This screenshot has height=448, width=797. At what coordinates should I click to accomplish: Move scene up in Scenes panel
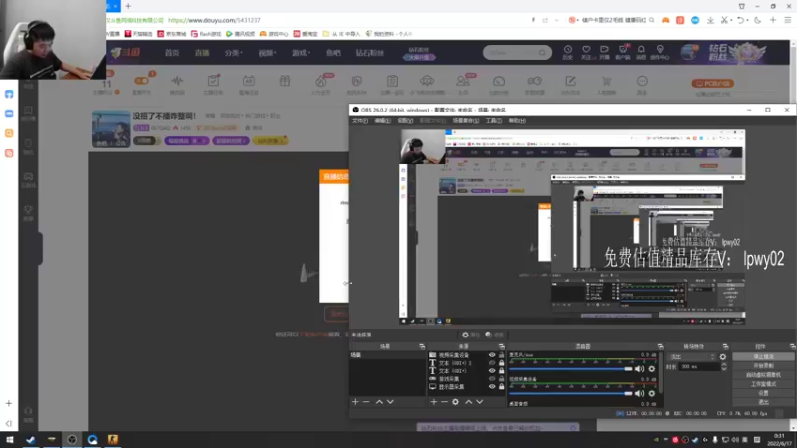click(379, 402)
